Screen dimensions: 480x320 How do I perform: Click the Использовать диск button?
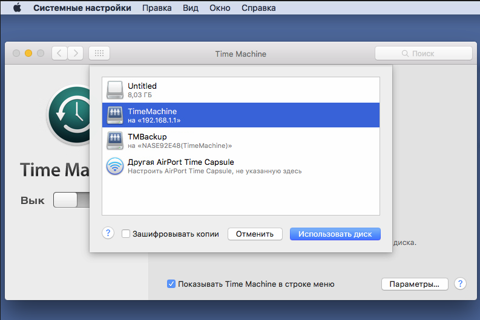coord(335,234)
